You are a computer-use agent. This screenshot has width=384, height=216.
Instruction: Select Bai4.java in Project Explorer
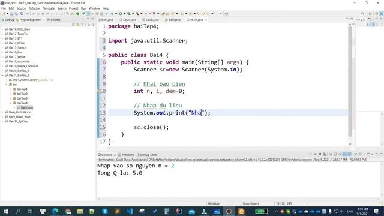pos(26,107)
